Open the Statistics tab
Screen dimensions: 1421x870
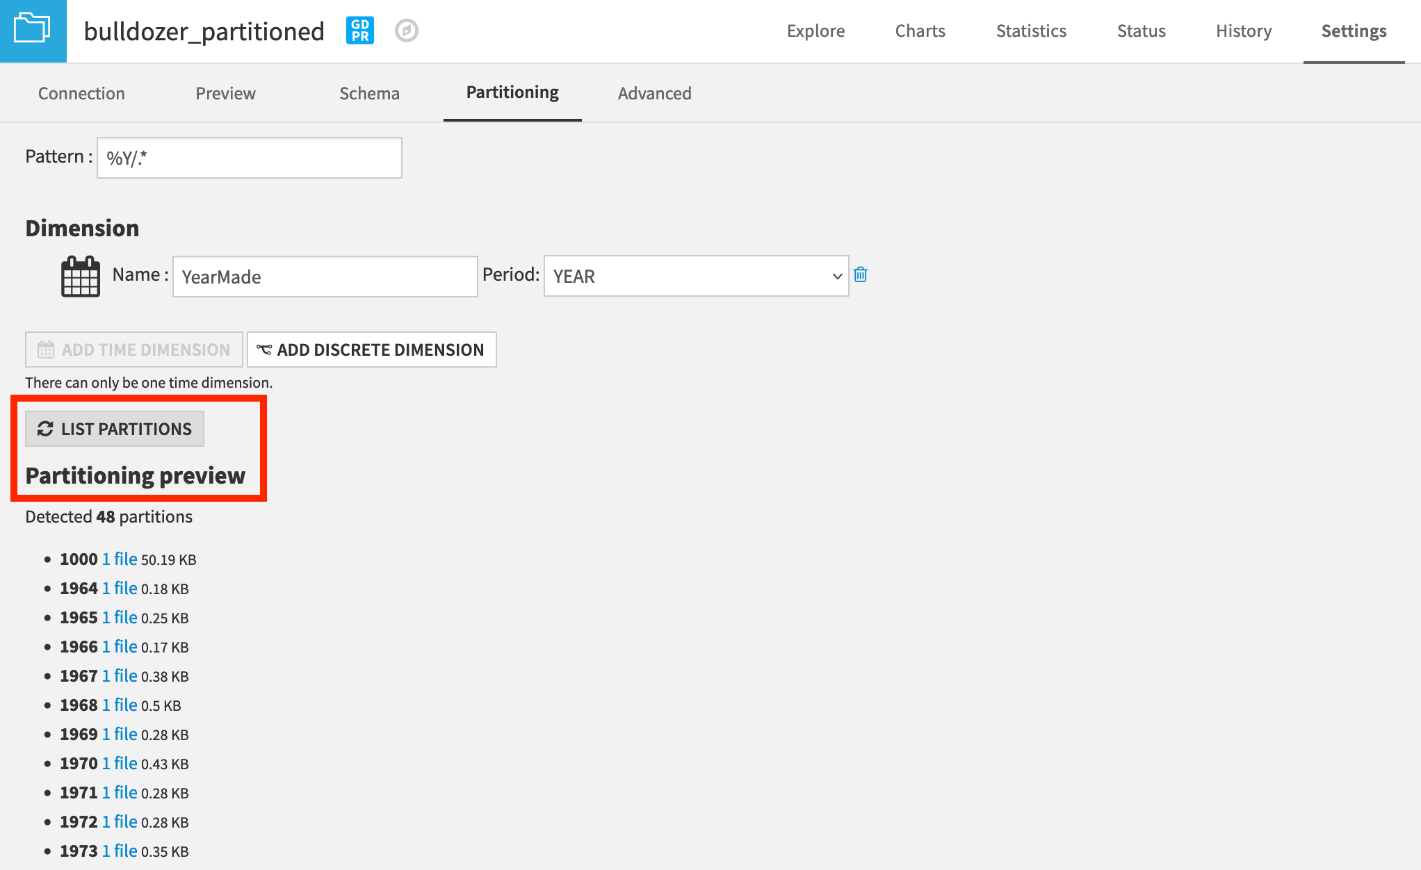point(1031,31)
